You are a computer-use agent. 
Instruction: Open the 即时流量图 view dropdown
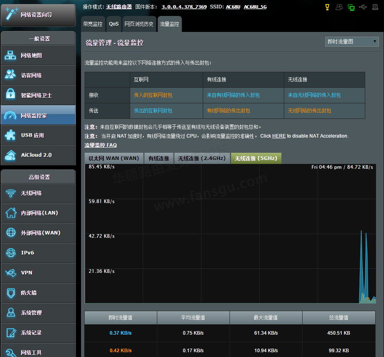coord(352,41)
